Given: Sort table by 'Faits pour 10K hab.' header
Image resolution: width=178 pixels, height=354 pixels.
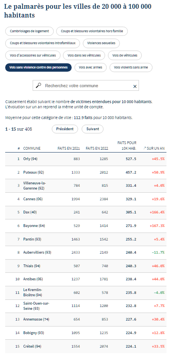Looking at the screenshot, I should tap(127, 146).
